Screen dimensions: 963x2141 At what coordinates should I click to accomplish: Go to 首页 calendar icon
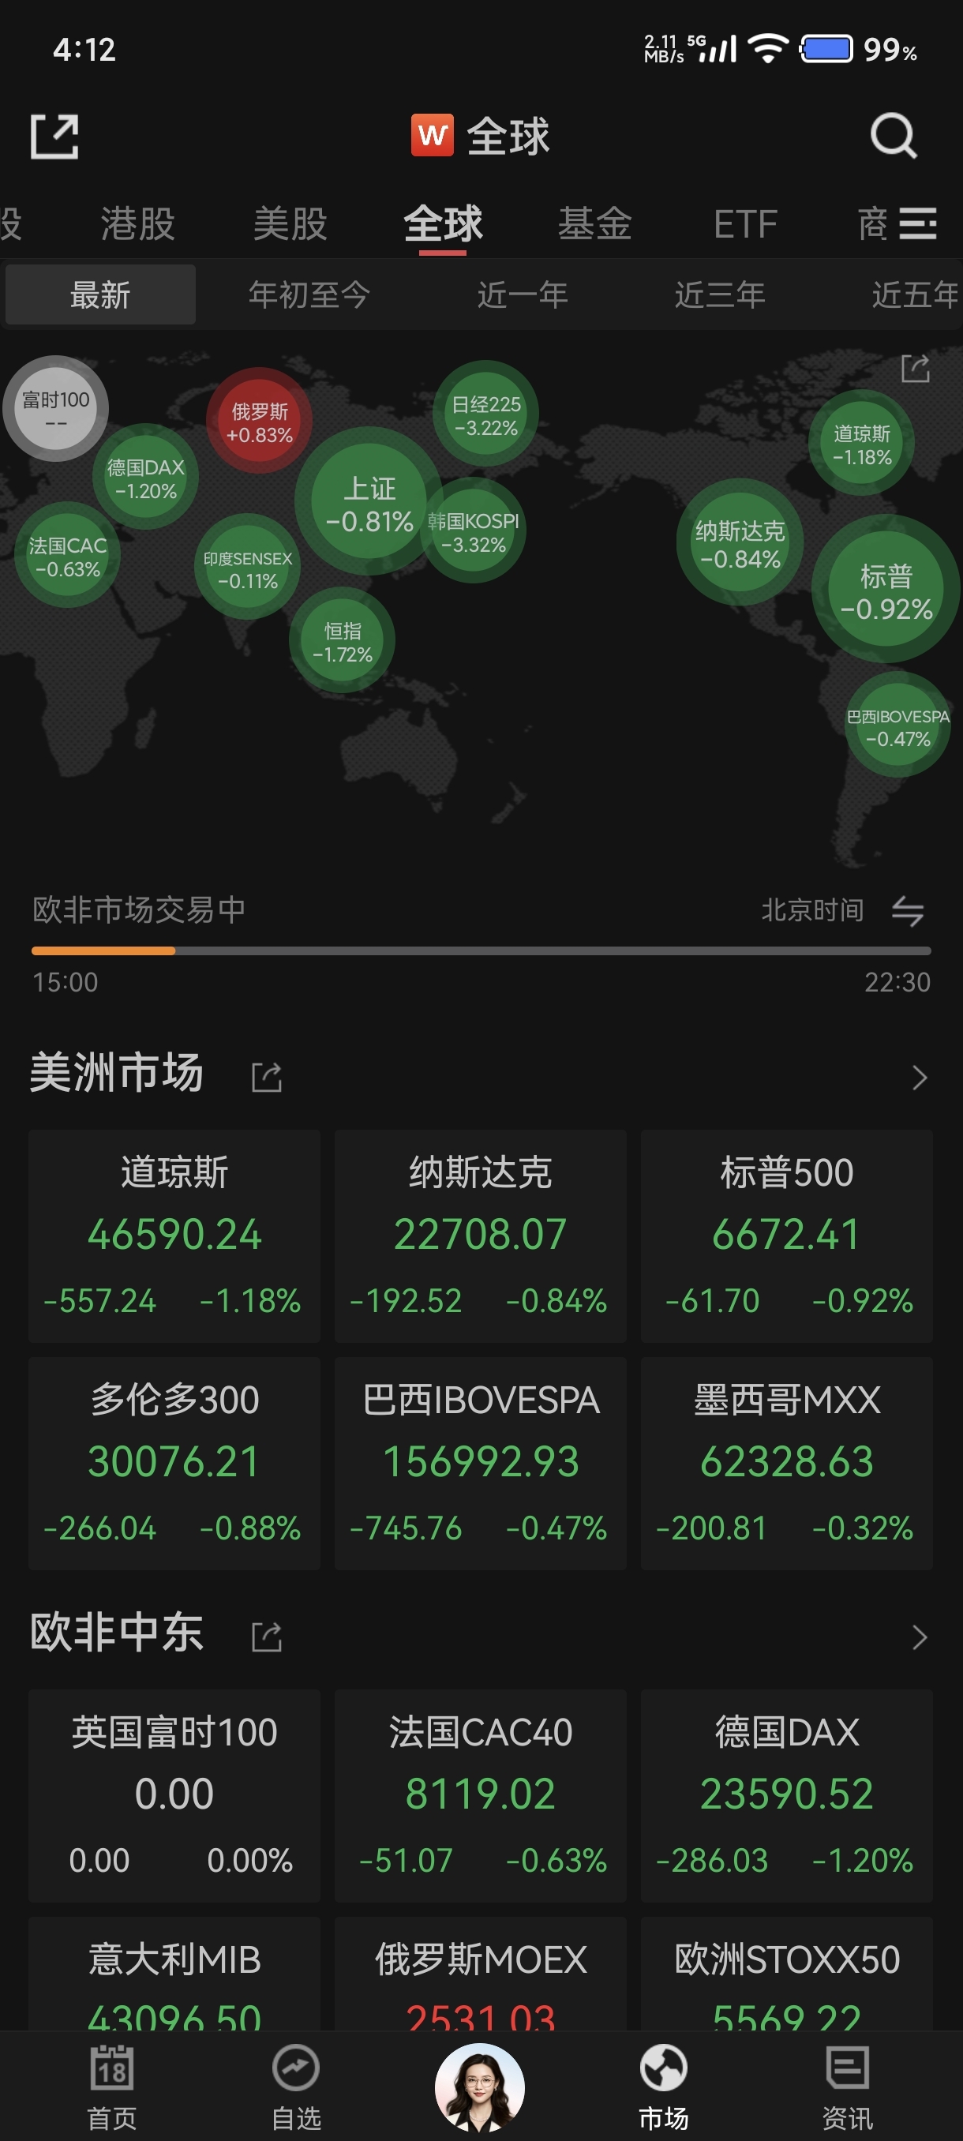click(112, 2068)
